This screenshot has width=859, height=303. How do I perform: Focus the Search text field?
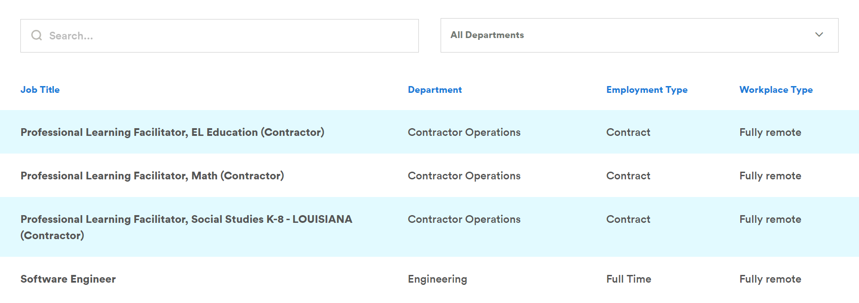tap(219, 36)
